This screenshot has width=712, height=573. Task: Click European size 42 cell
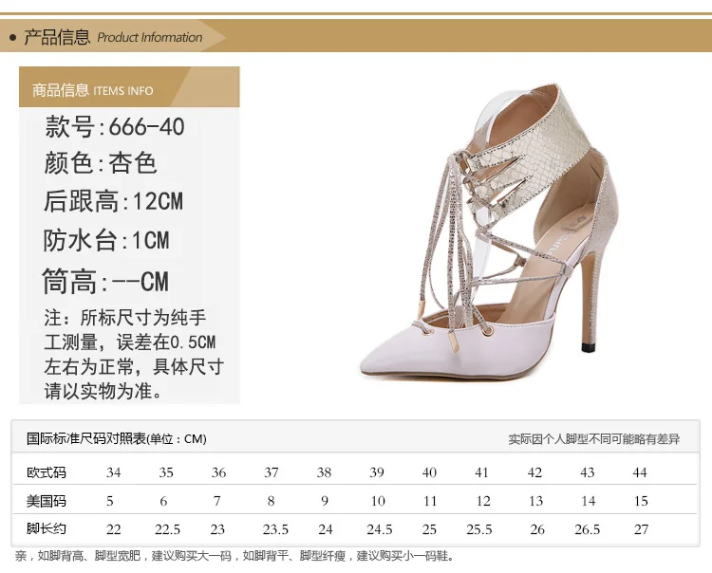pyautogui.click(x=534, y=472)
